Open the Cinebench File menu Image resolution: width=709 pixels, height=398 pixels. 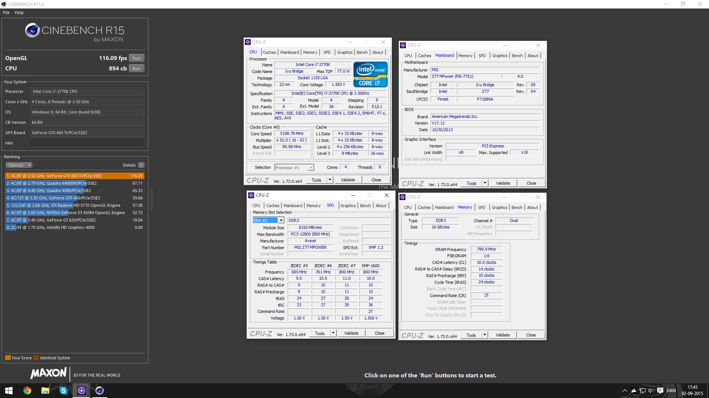(x=6, y=13)
